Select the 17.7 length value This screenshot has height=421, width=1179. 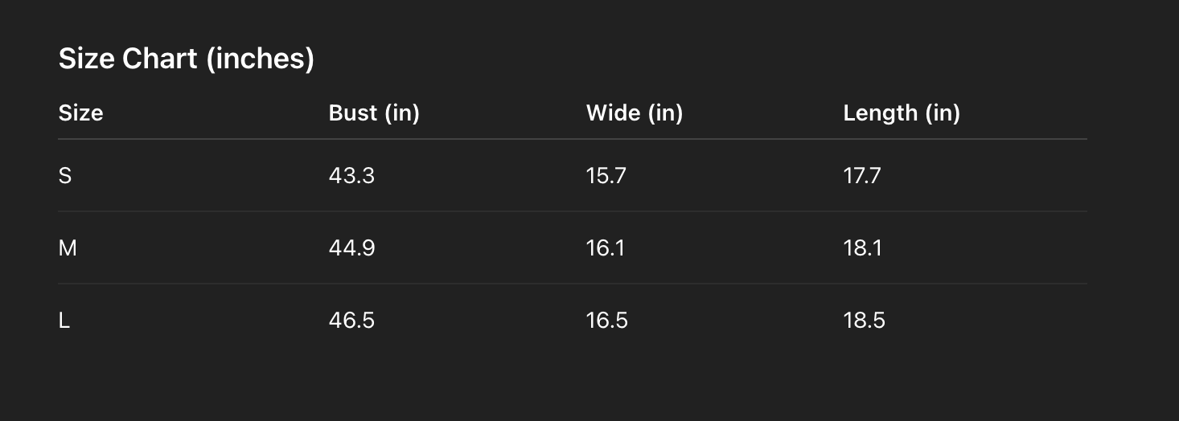pyautogui.click(x=862, y=176)
